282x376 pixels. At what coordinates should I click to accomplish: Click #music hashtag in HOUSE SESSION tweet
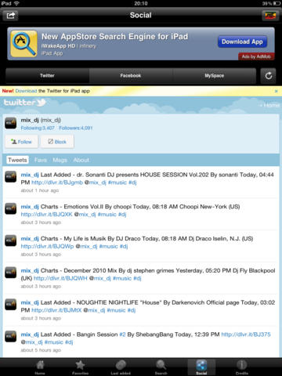point(117,183)
